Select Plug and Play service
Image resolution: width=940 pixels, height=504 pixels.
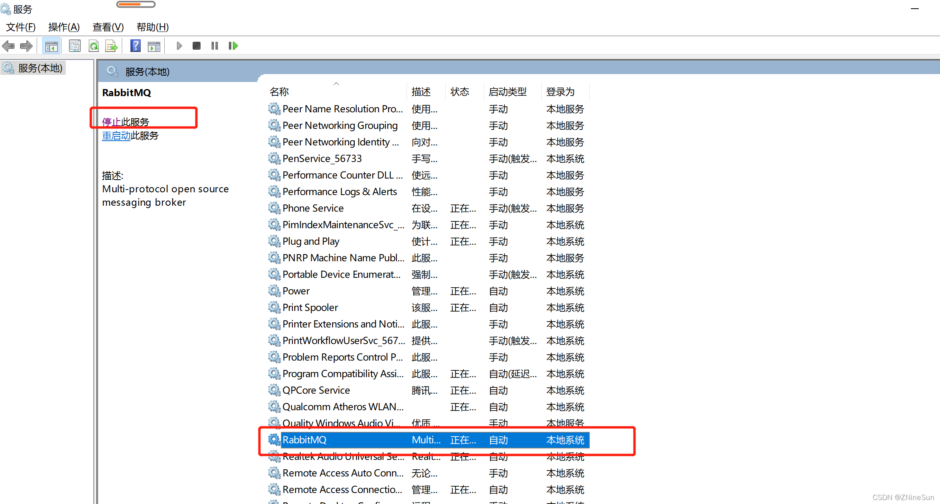coord(429,241)
